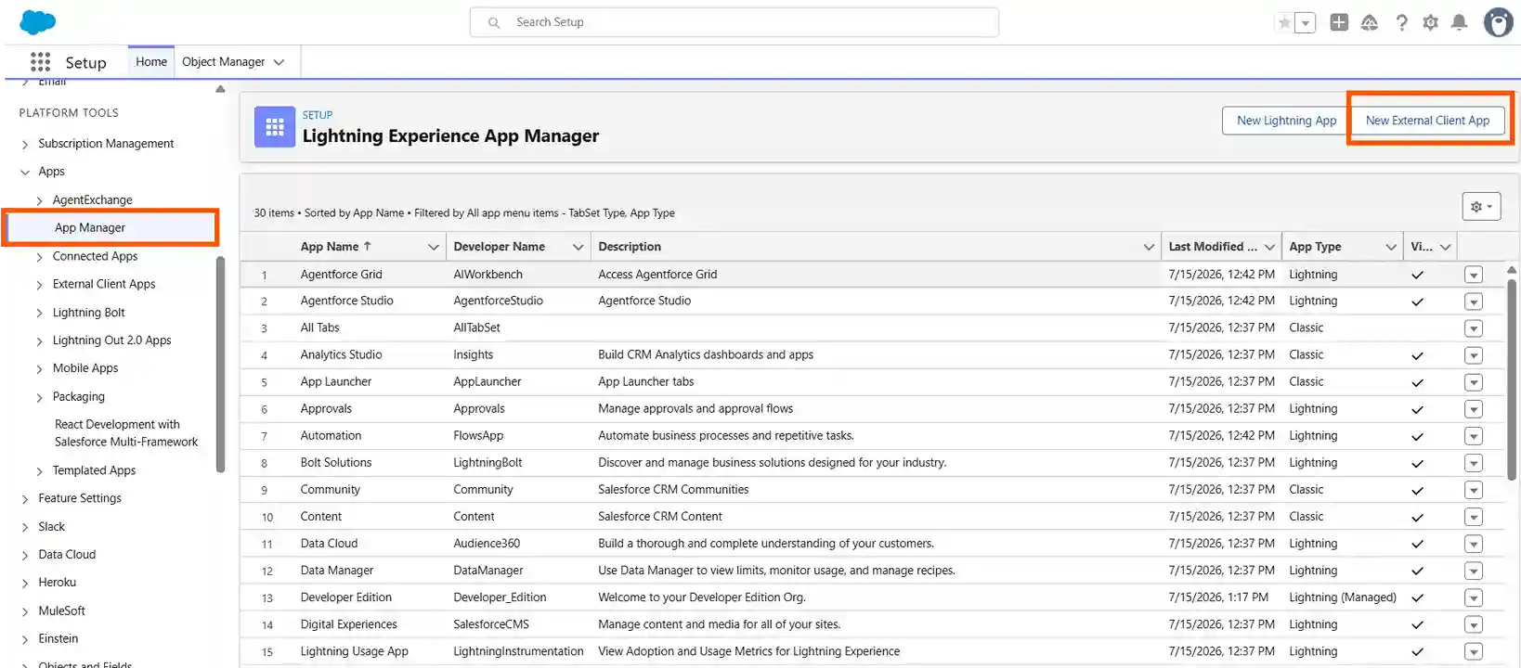Screen dimensions: 1521x668
Task: Open React Development with Salesforce Multi-Framework
Action: [x=126, y=433]
